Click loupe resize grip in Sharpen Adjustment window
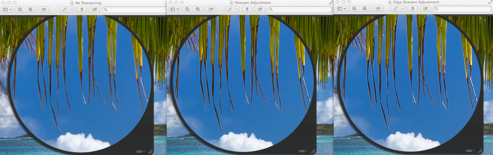493x155 pixels. tap(313, 151)
